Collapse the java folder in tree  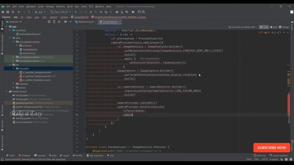pos(10,38)
